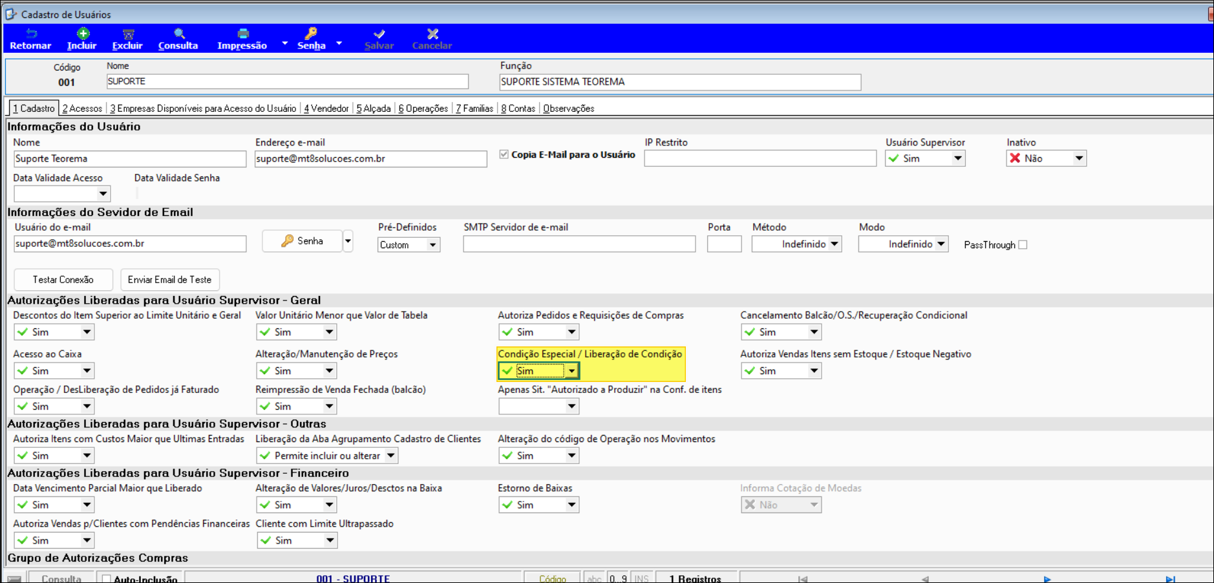Toggle Copia E-Mail para o Usuário checkbox

pyautogui.click(x=504, y=154)
